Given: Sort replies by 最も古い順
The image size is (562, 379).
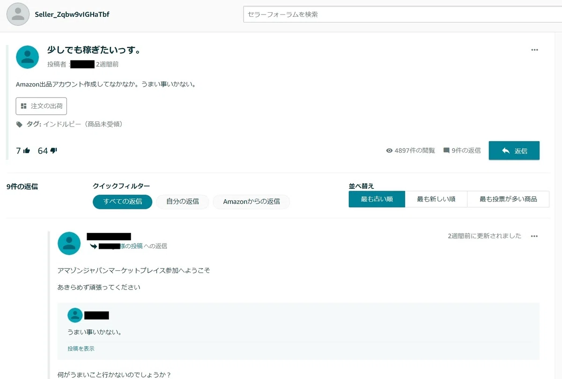Looking at the screenshot, I should pos(377,199).
